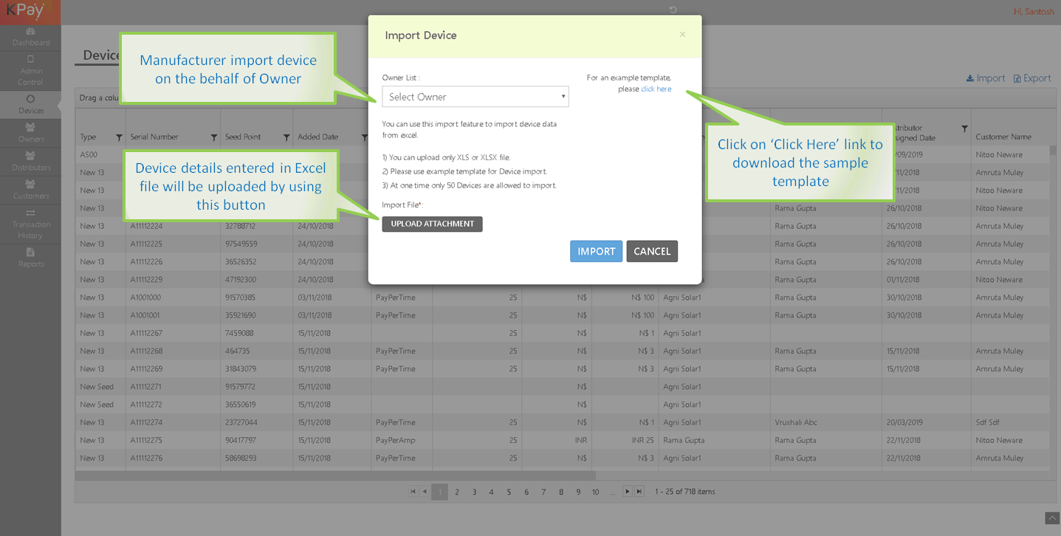The image size is (1061, 536).
Task: Select the Owners sidebar icon
Action: point(30,133)
